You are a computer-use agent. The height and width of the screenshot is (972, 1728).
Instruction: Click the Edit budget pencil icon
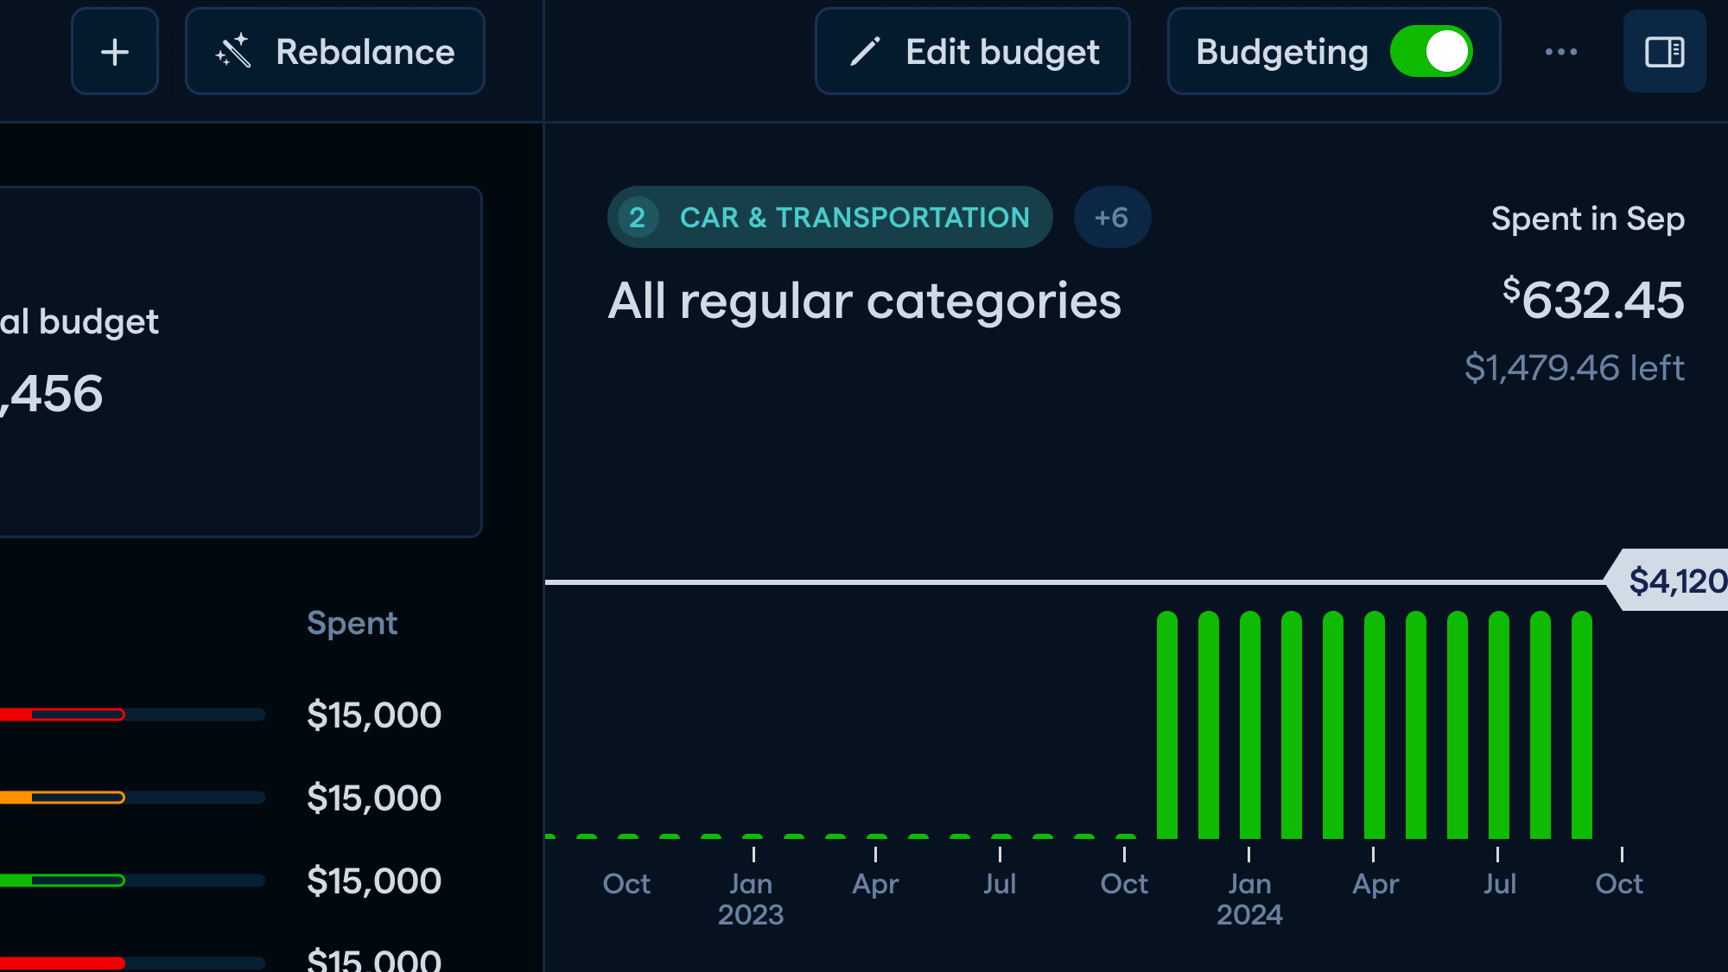click(x=865, y=52)
